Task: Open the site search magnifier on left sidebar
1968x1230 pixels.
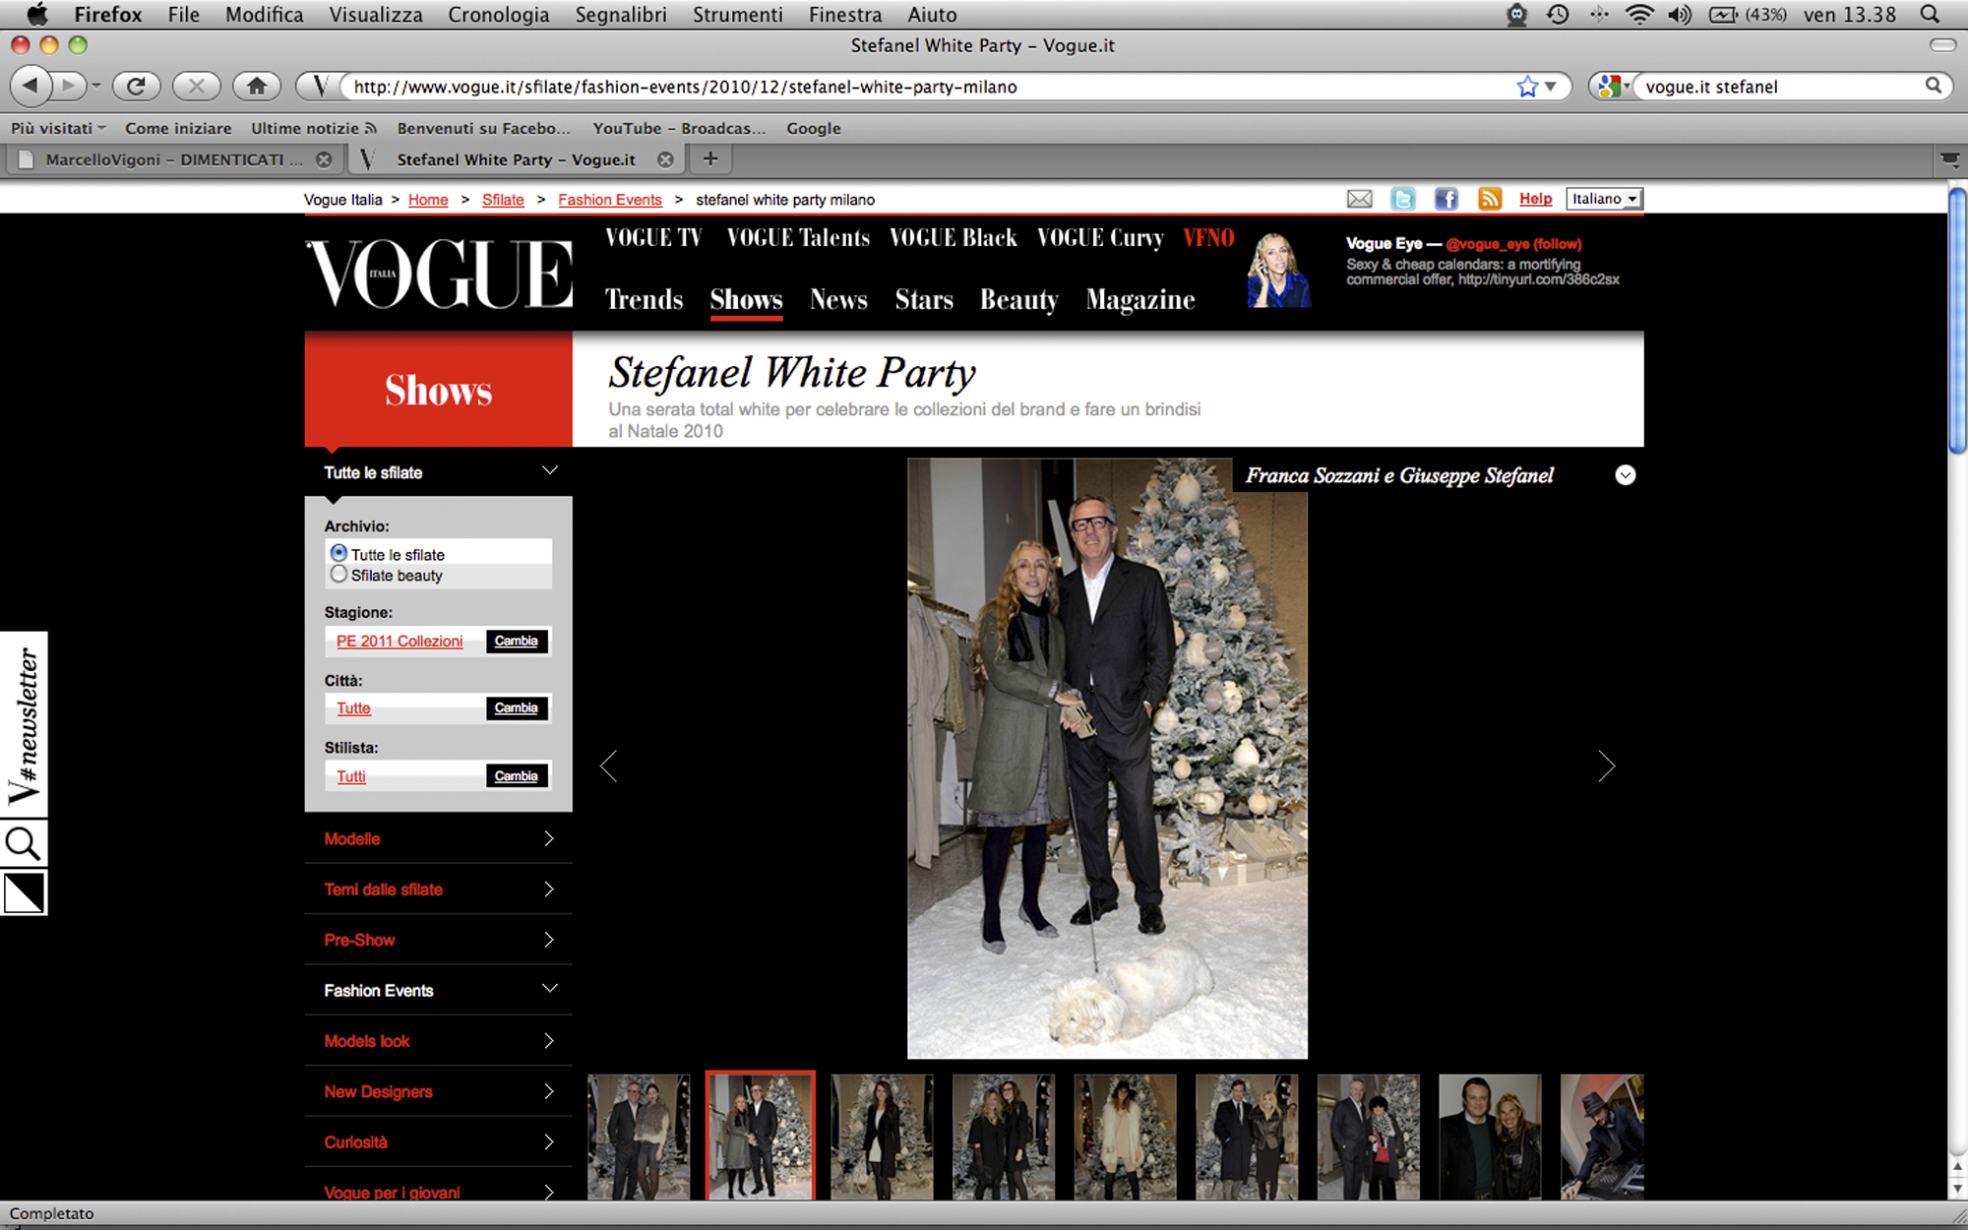Action: (x=23, y=843)
